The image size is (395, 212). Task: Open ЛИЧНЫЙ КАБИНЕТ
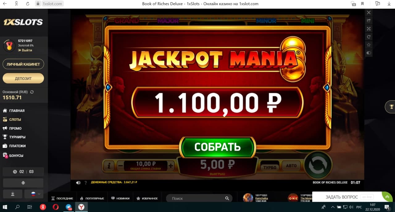(x=23, y=64)
